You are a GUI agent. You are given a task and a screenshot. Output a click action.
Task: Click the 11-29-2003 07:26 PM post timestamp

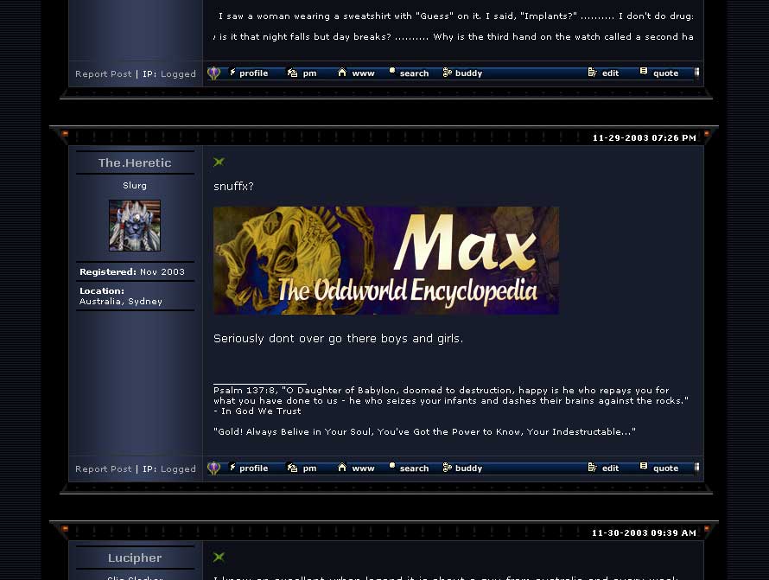644,138
